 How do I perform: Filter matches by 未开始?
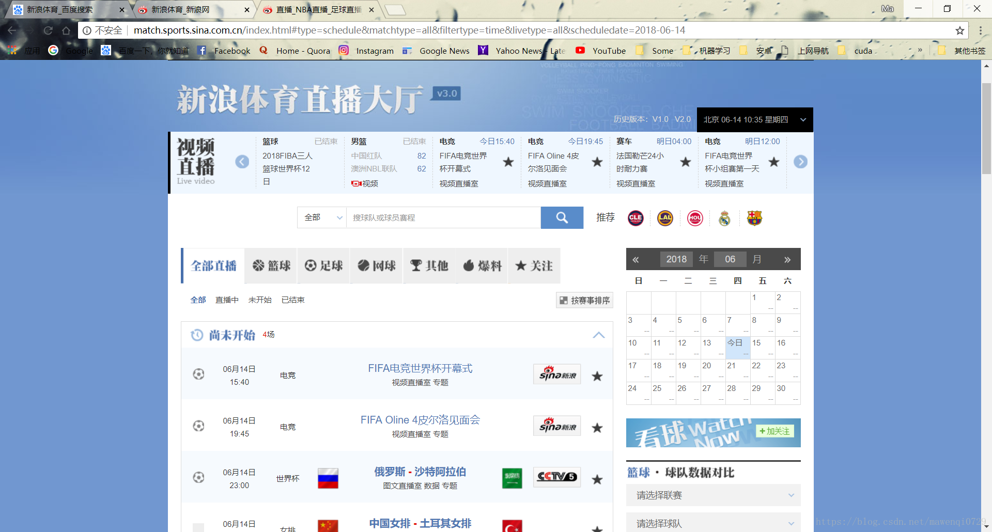260,300
